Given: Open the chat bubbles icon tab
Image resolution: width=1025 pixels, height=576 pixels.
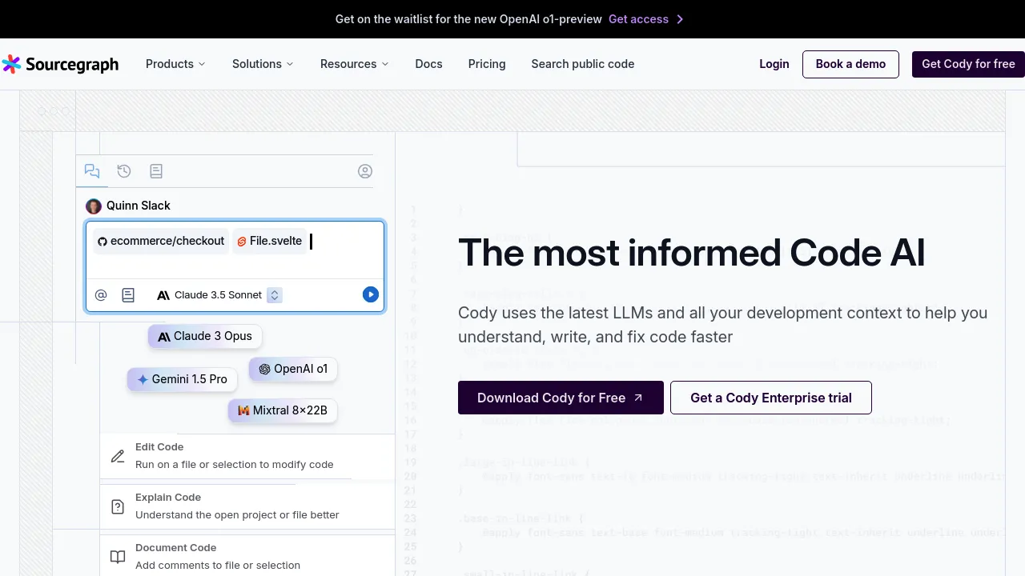Looking at the screenshot, I should click(x=92, y=171).
